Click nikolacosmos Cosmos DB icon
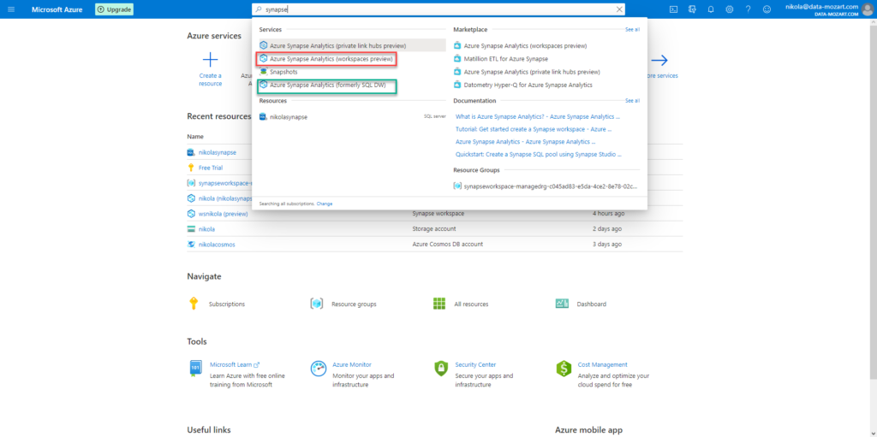Viewport: 877px width, 437px height. click(x=191, y=245)
